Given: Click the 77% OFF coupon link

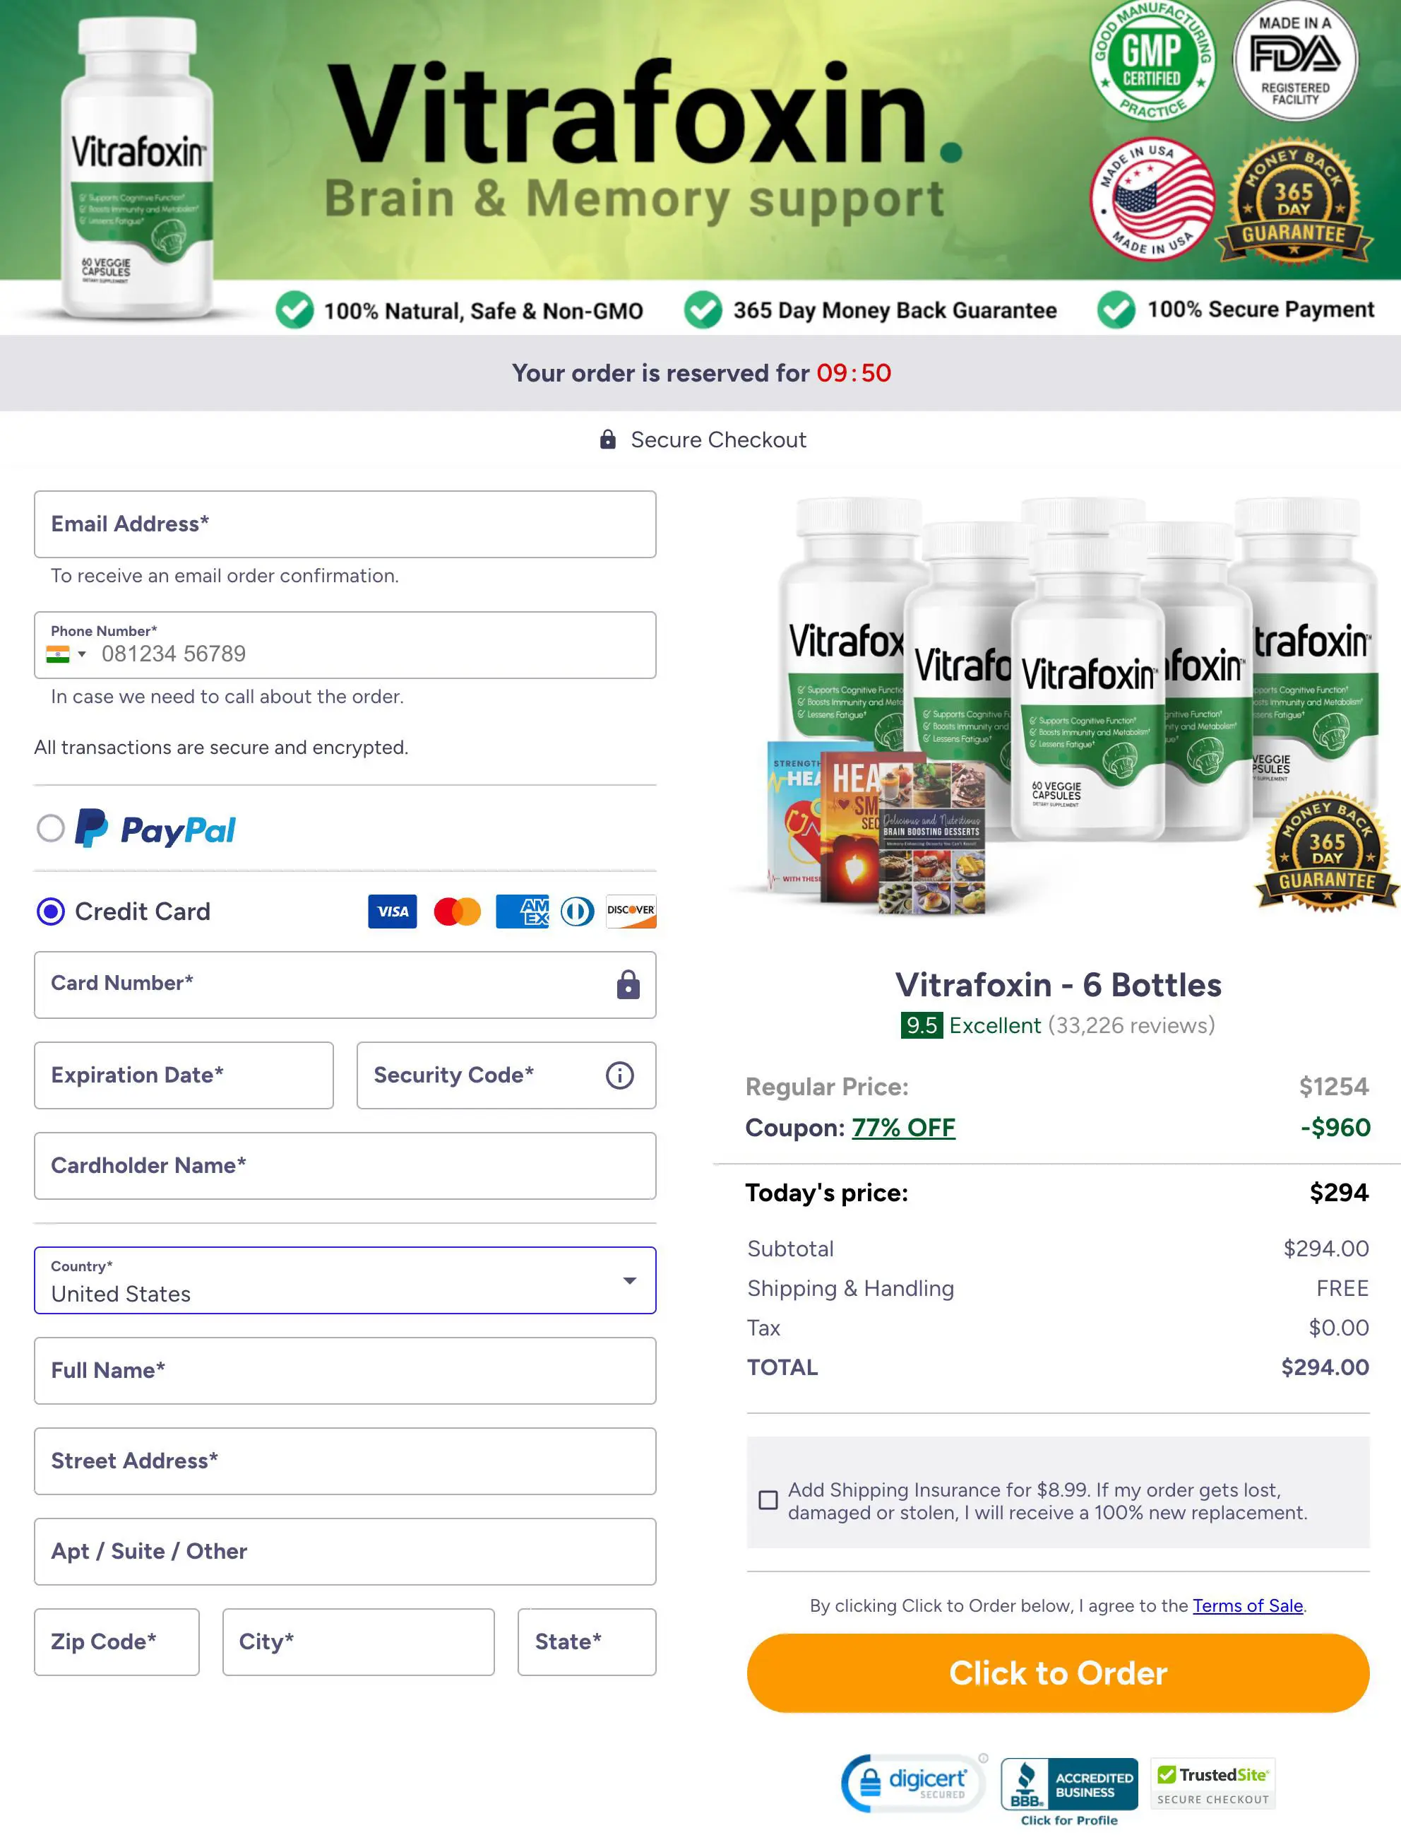Looking at the screenshot, I should (x=903, y=1127).
